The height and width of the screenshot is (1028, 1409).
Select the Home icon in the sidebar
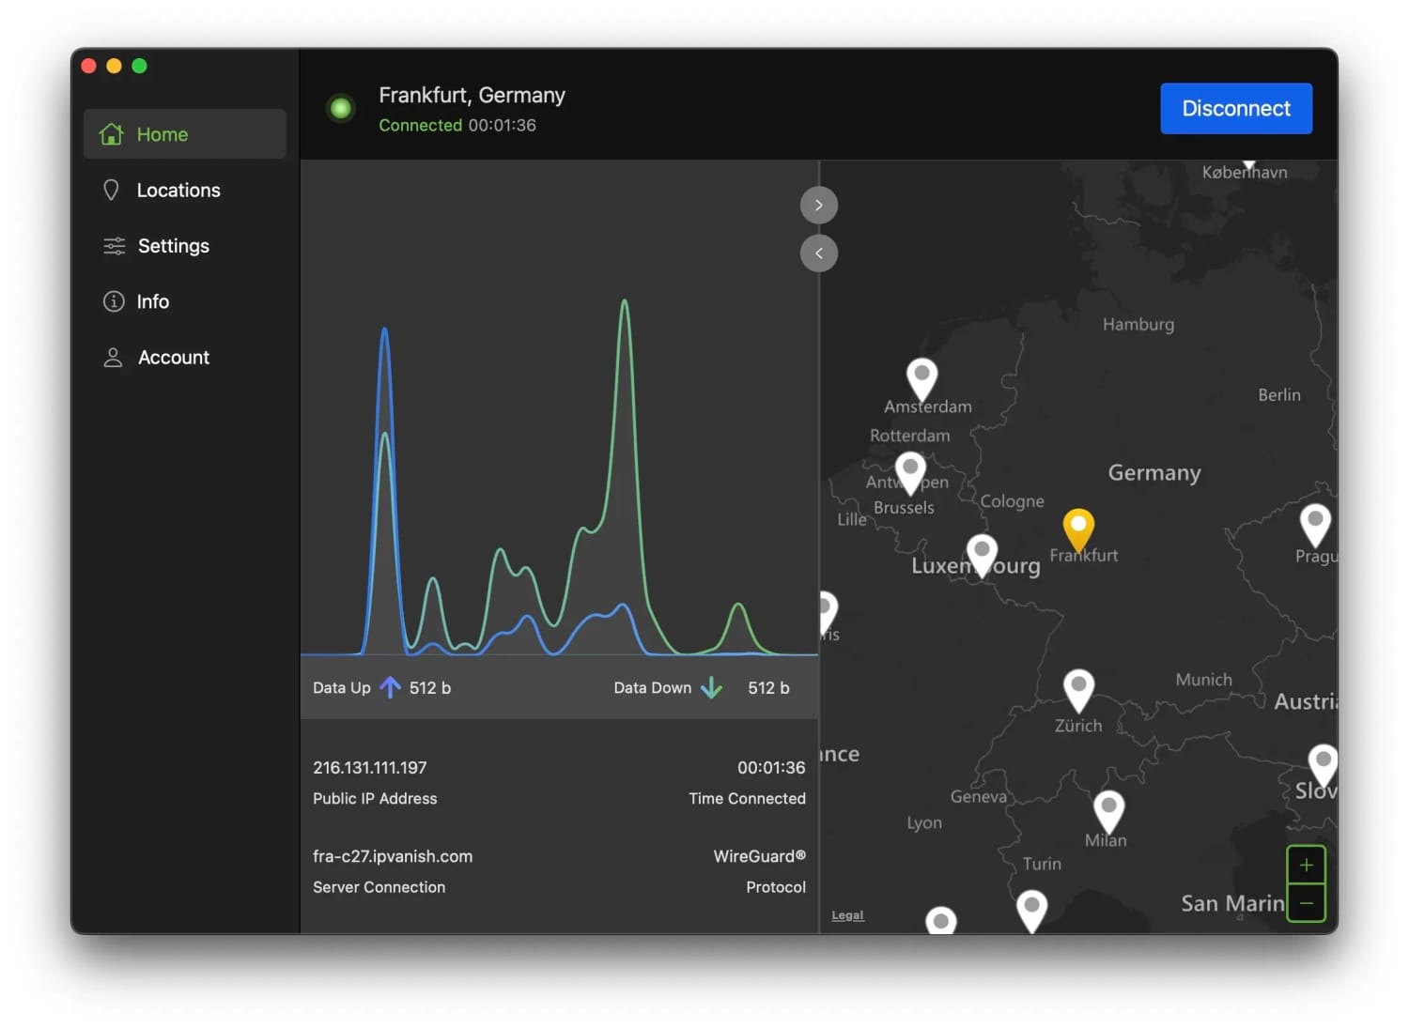point(112,133)
